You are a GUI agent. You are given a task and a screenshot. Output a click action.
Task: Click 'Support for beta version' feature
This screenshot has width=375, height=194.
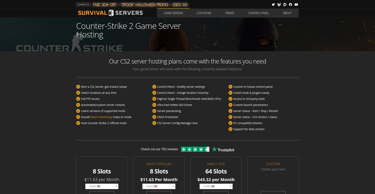(249, 129)
